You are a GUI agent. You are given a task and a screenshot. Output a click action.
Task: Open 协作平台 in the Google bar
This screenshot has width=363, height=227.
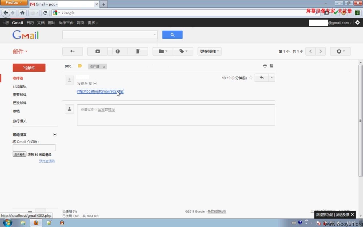(x=66, y=23)
